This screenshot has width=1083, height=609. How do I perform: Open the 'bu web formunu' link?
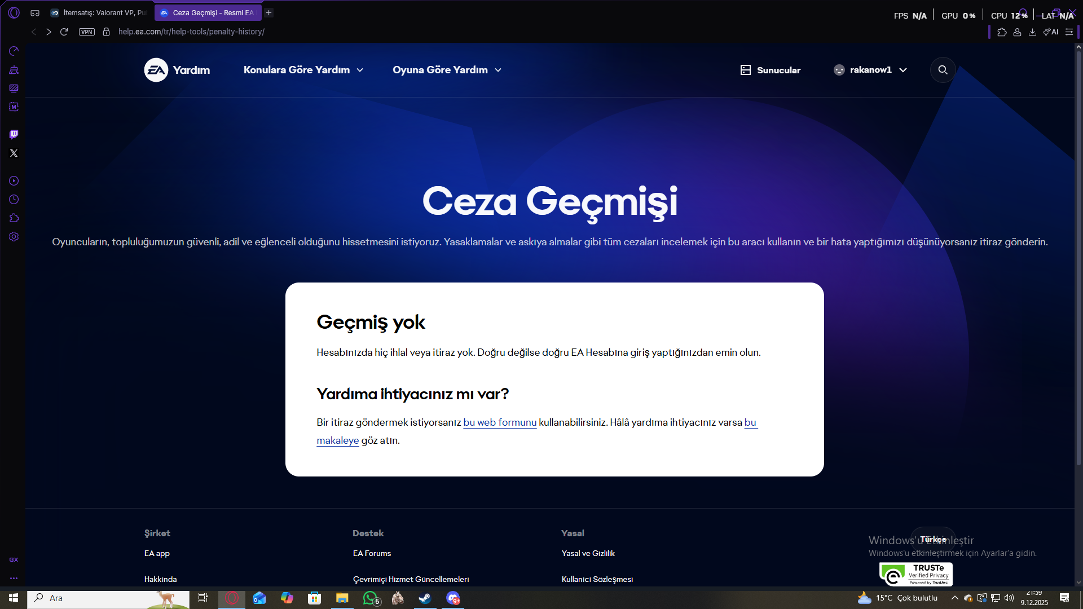coord(500,422)
